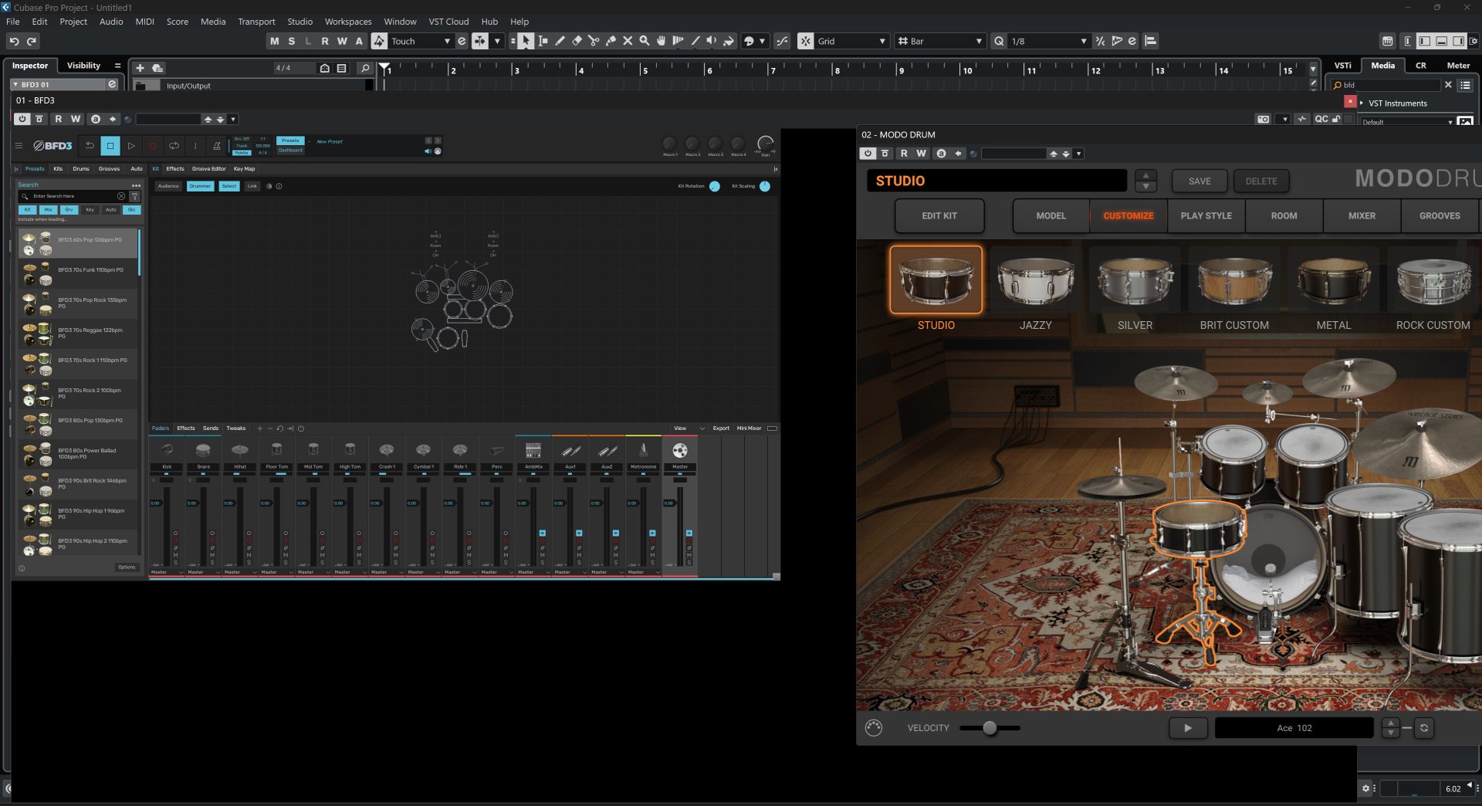Activate the BFD3 plugin power button
The width and height of the screenshot is (1482, 806).
click(22, 119)
